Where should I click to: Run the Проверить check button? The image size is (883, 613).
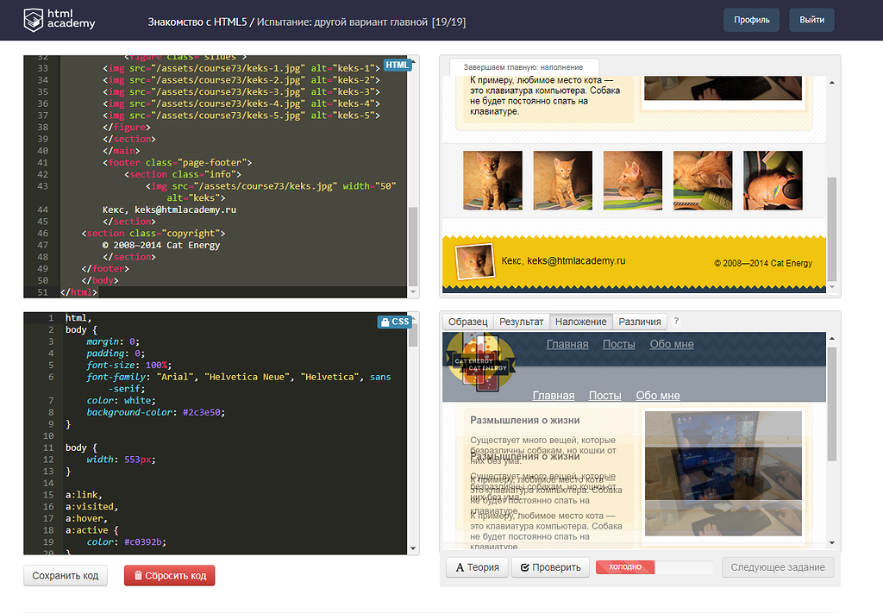coord(550,567)
